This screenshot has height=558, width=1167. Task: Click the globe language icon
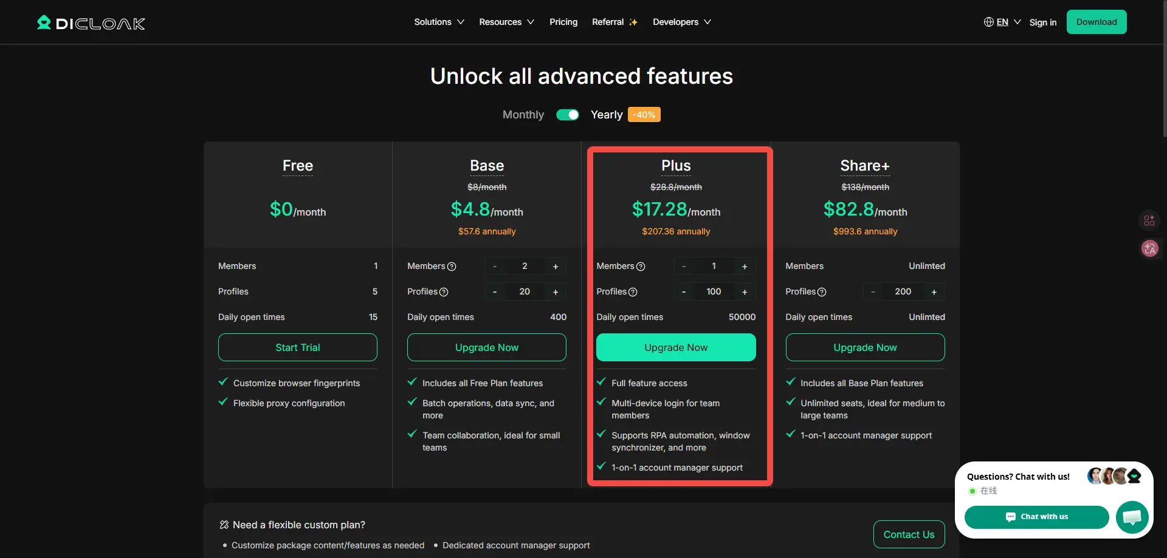[989, 22]
